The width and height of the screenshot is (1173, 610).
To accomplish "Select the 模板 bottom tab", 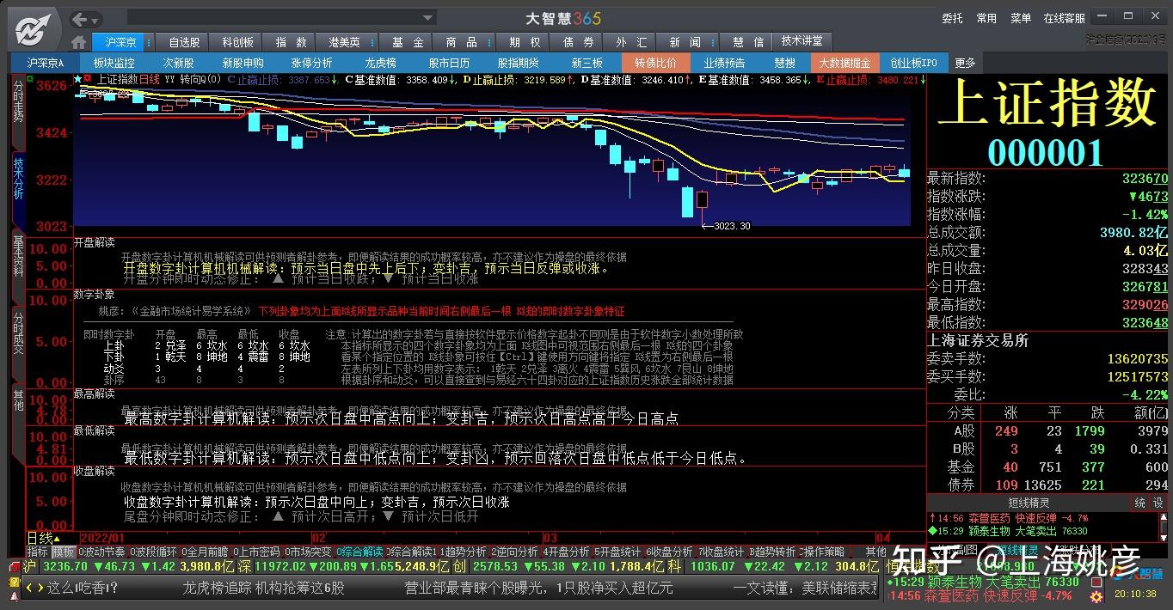I will point(63,552).
